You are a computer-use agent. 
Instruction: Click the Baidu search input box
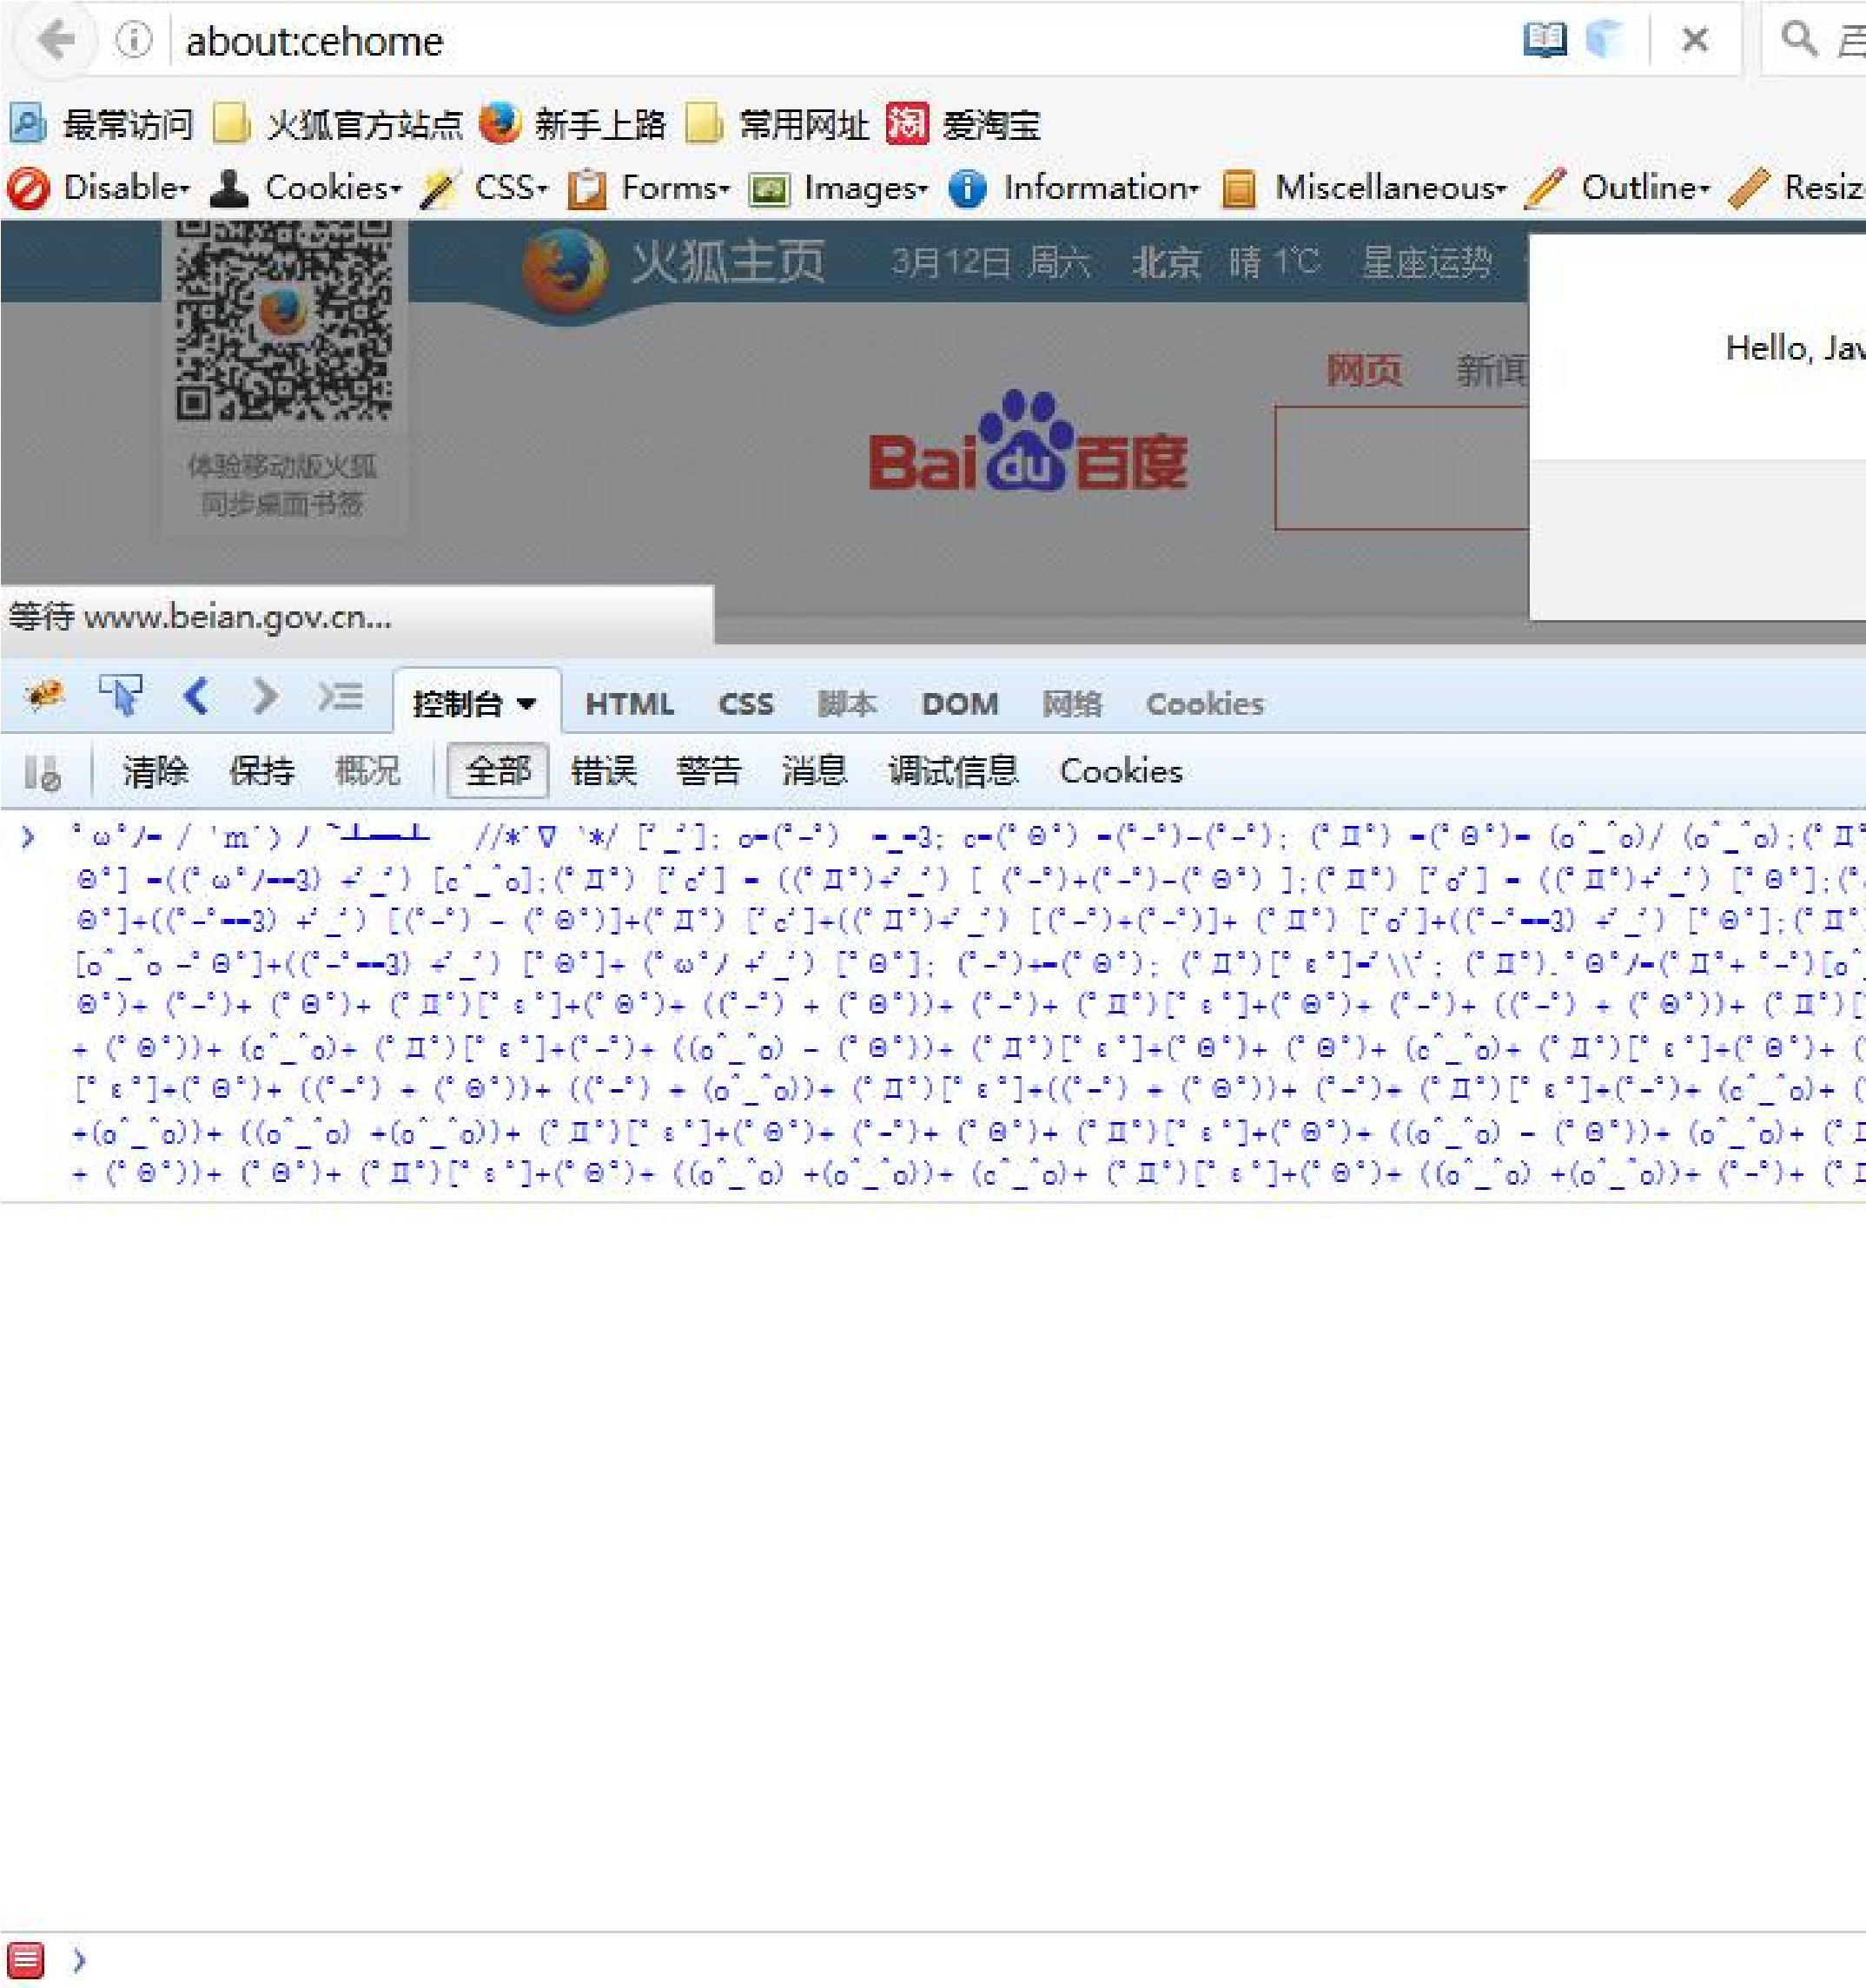(x=1402, y=468)
